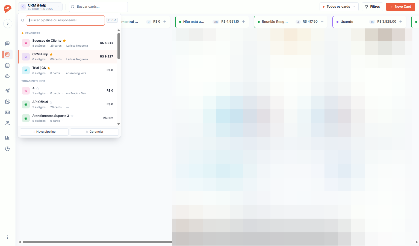Open Gerenciar pipelines button
The height and width of the screenshot is (246, 419).
click(95, 132)
